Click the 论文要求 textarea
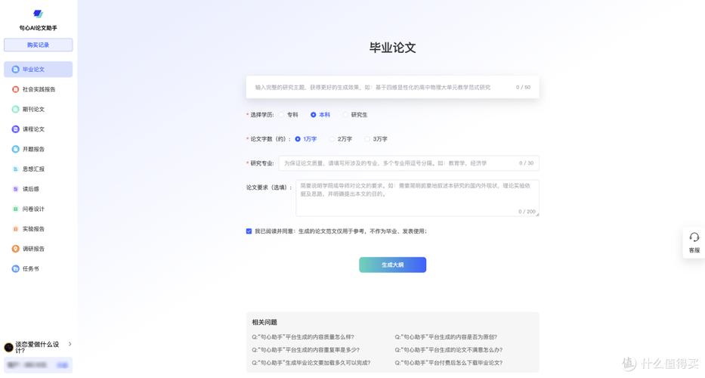The image size is (705, 378). [417, 198]
